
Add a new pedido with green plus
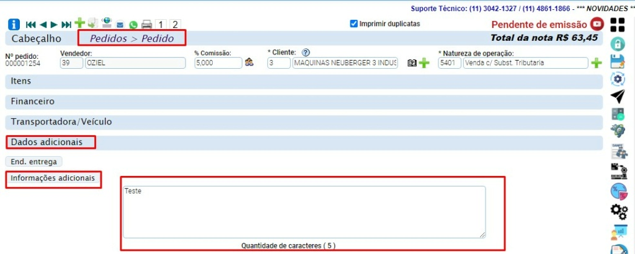coord(80,23)
